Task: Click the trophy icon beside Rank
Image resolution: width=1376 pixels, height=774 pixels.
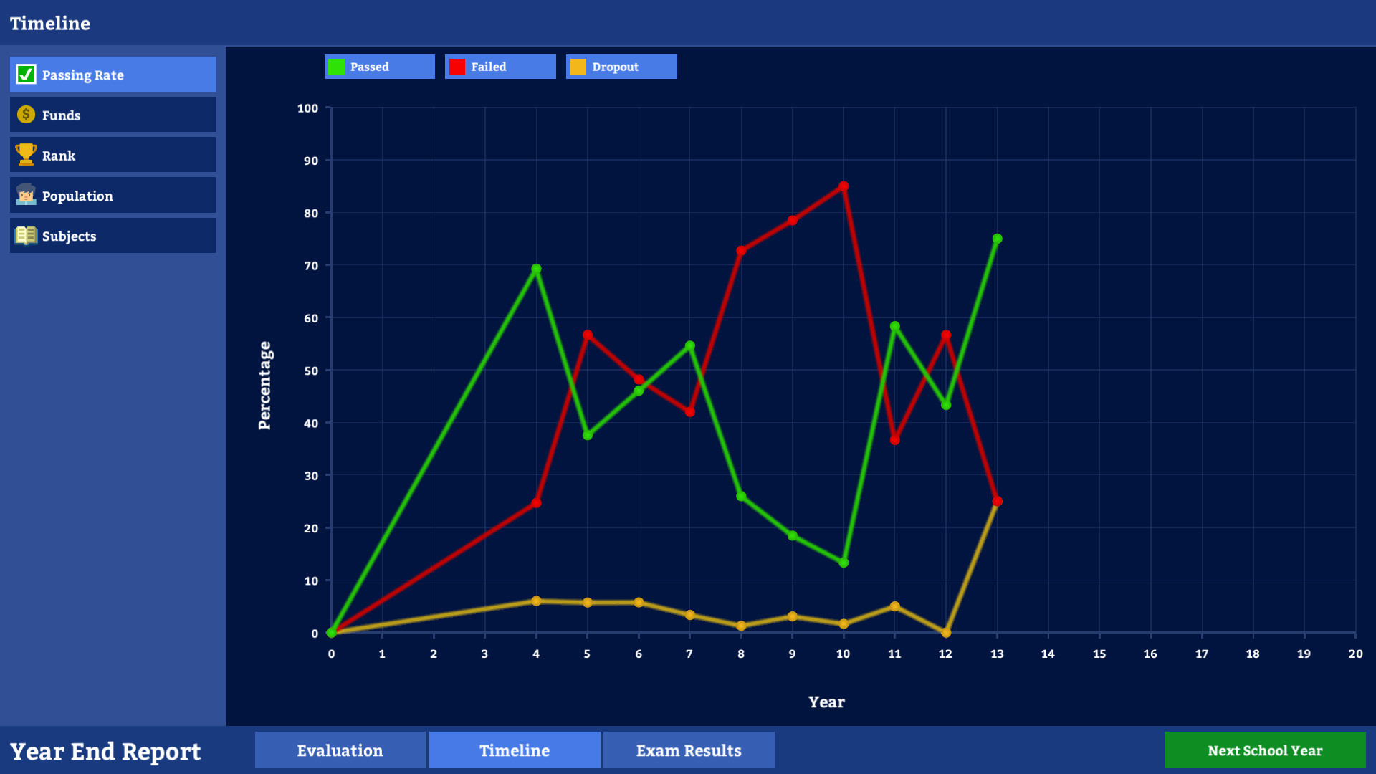Action: click(25, 155)
